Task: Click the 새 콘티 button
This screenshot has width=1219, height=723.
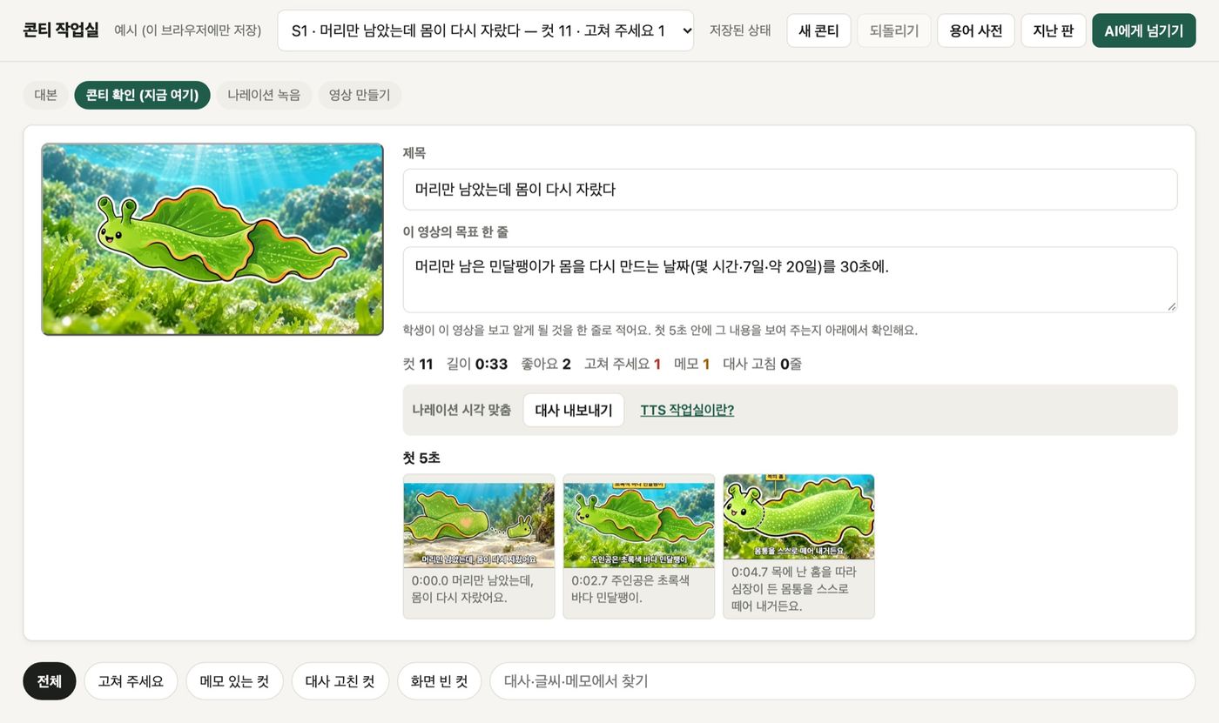Action: click(x=818, y=30)
